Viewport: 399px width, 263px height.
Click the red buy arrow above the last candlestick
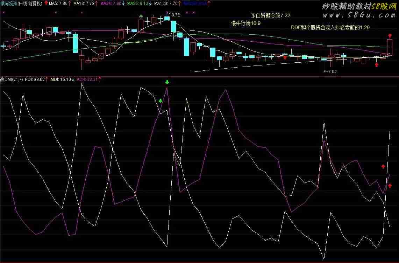tap(390, 36)
